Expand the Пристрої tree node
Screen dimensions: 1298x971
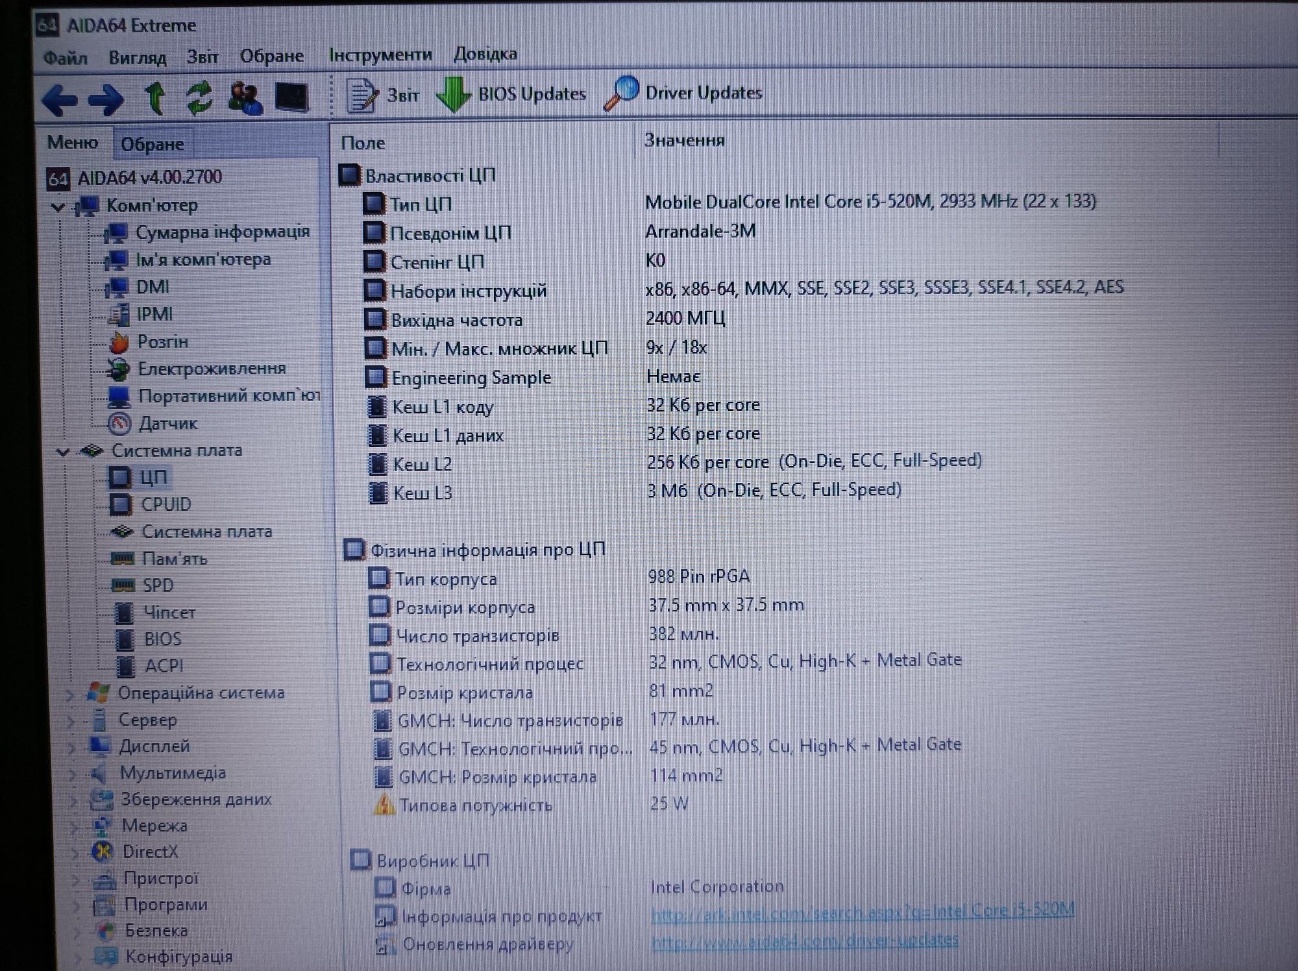pyautogui.click(x=75, y=880)
